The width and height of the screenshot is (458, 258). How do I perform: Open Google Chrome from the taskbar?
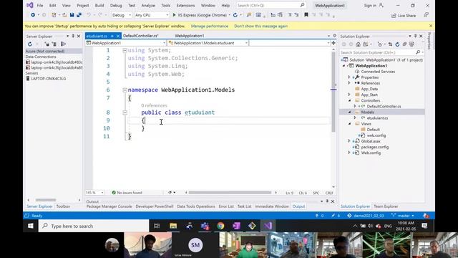pyautogui.click(x=220, y=226)
